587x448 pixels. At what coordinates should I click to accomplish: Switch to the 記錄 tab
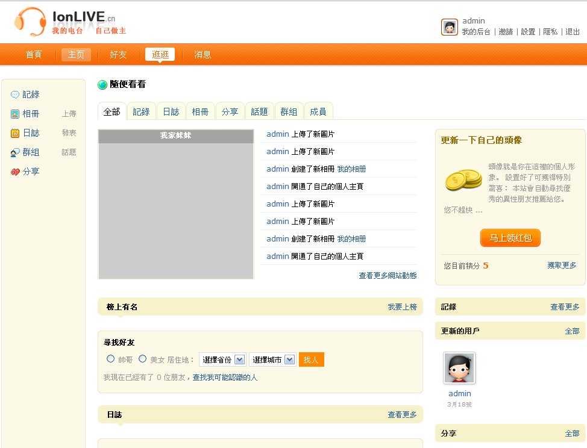click(x=141, y=112)
